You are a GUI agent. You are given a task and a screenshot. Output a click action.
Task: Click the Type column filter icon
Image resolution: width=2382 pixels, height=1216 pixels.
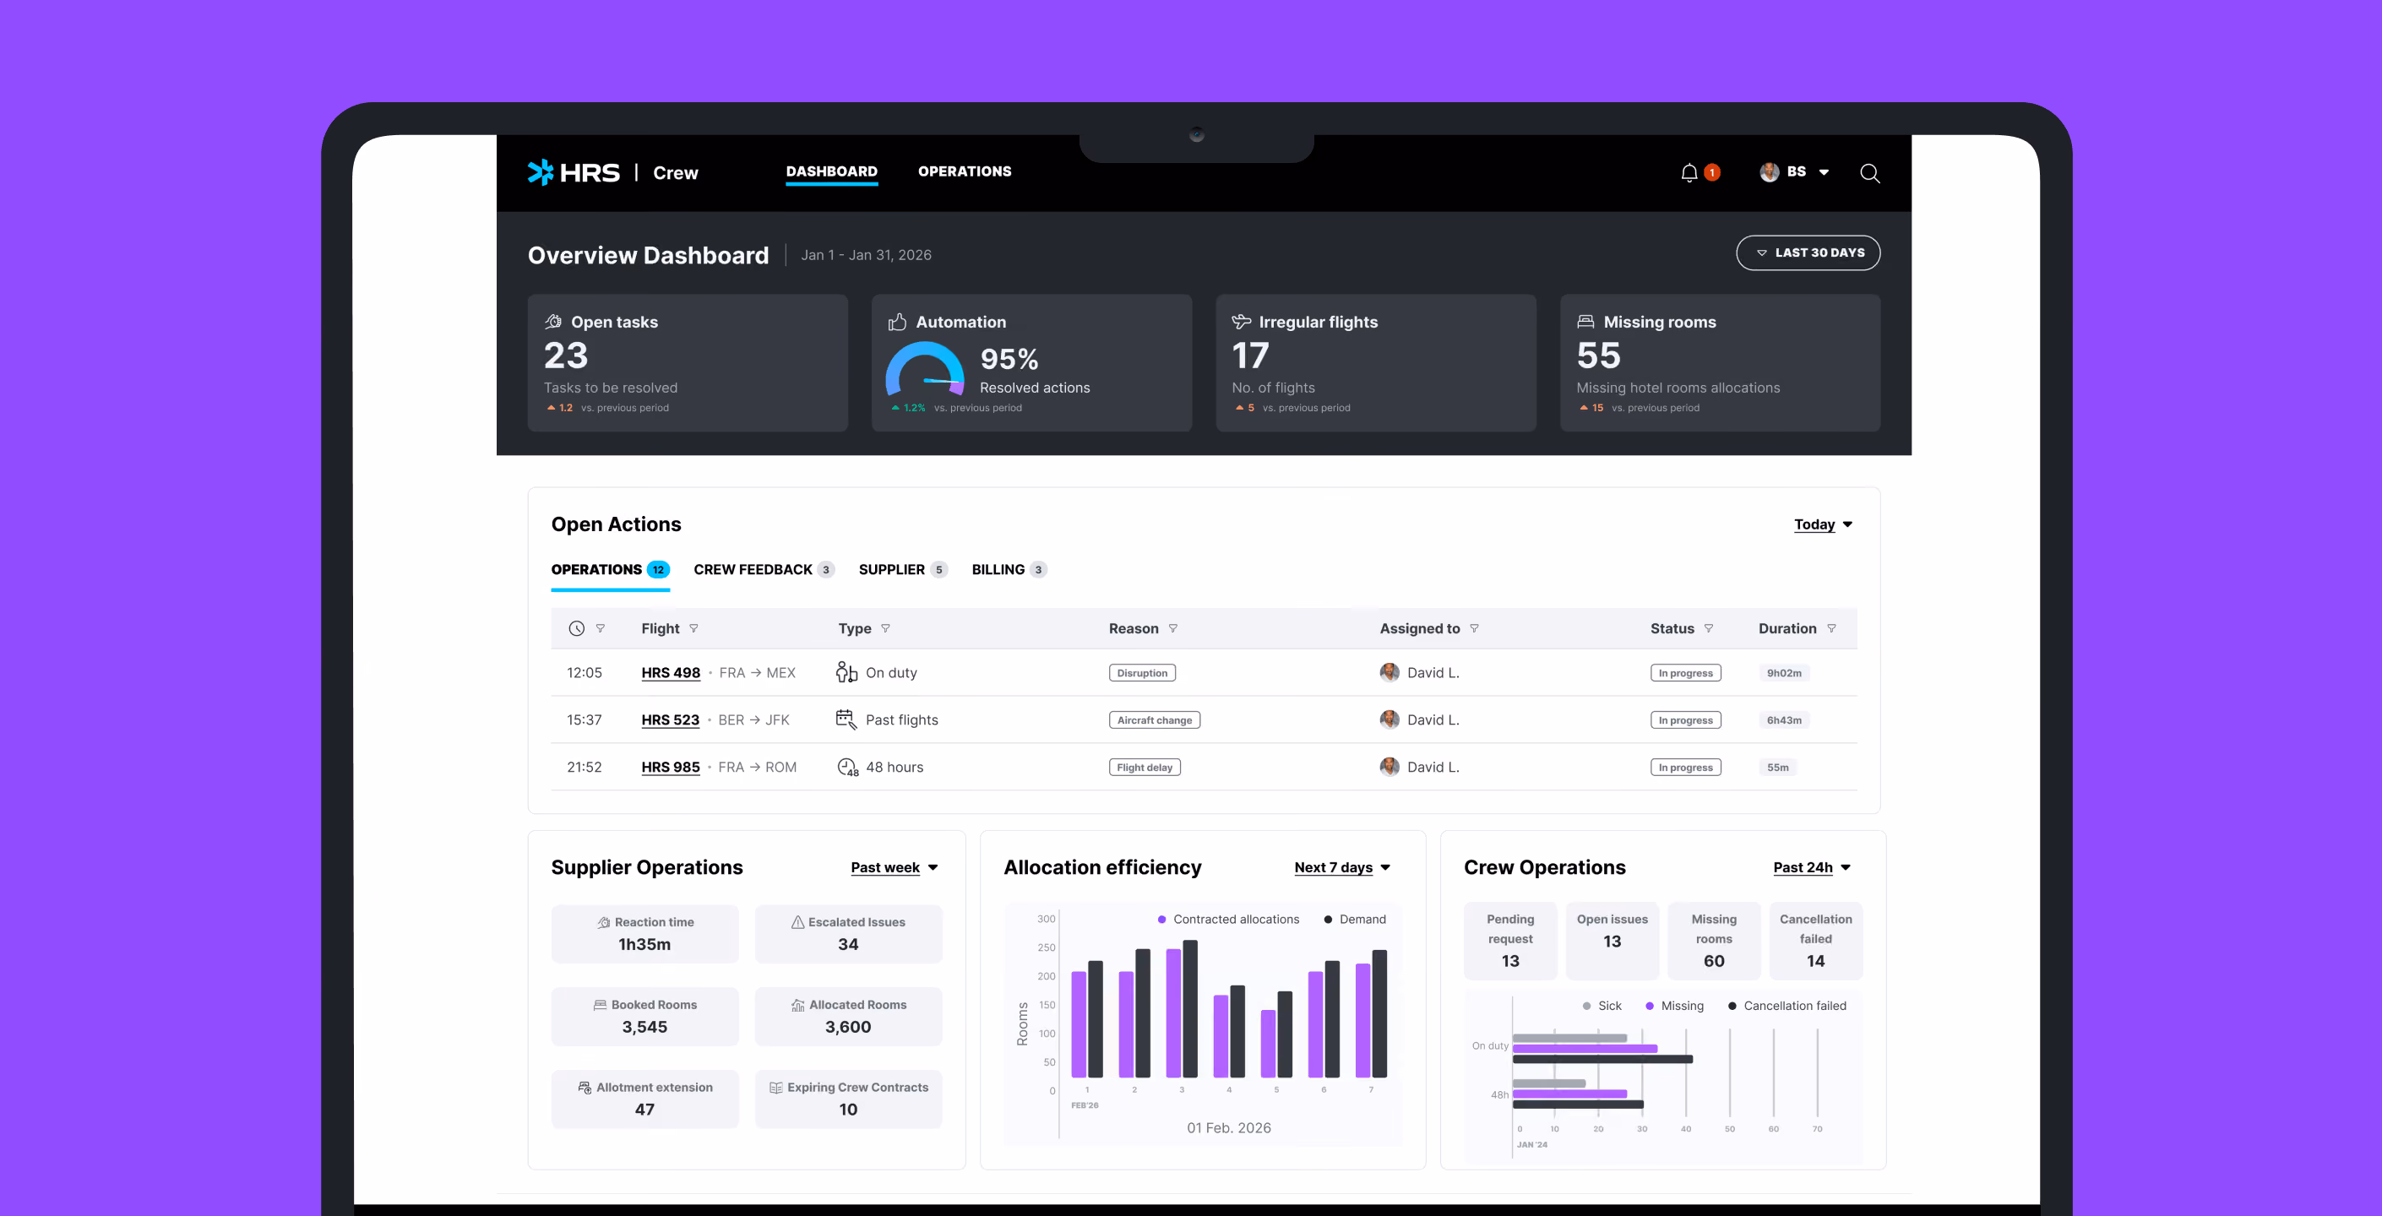pyautogui.click(x=885, y=628)
